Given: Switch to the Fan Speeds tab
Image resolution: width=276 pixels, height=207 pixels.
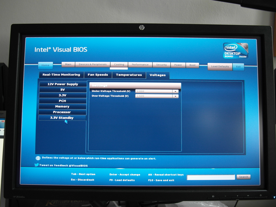Looking at the screenshot, I should [x=98, y=75].
